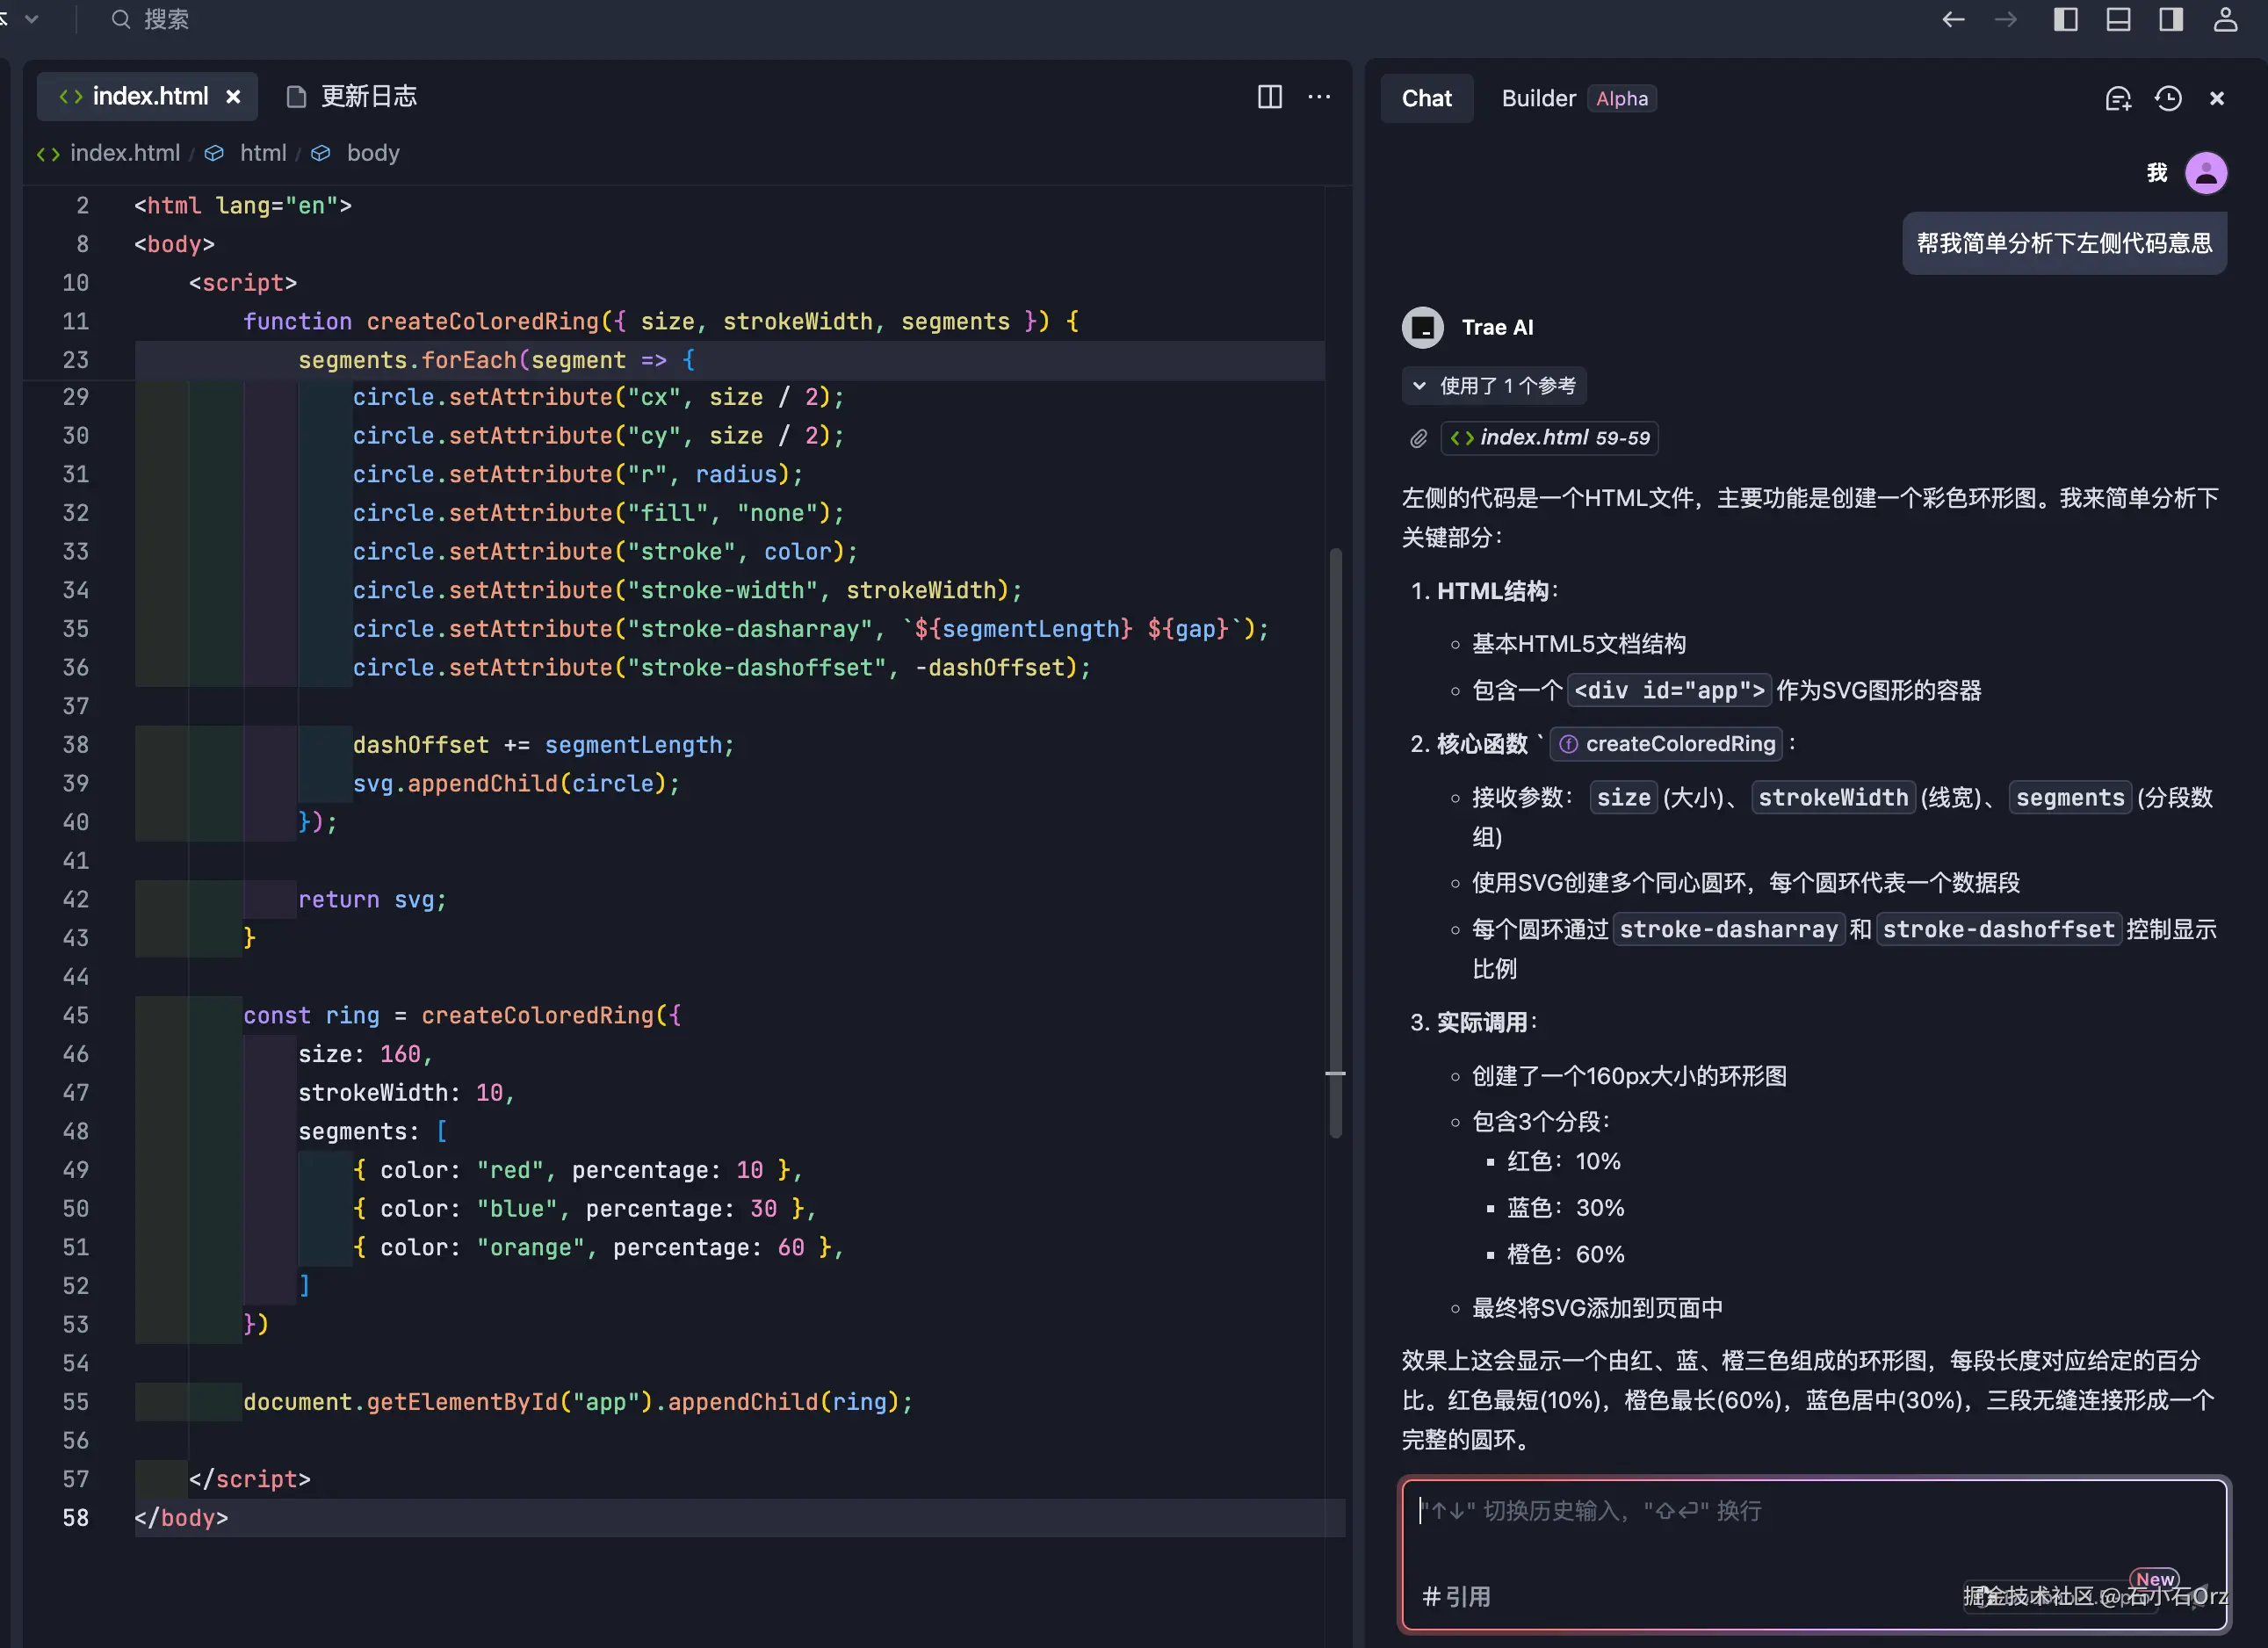Open the user account icon
Viewport: 2268px width, 1648px height.
click(x=2224, y=19)
